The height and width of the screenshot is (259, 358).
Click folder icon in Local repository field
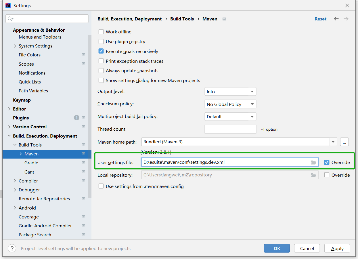point(313,175)
